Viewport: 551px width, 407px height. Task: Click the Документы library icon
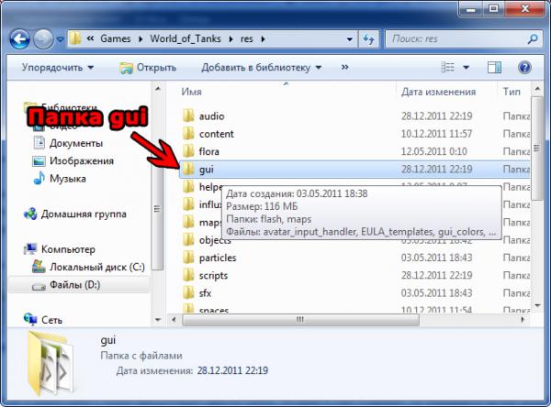(39, 143)
